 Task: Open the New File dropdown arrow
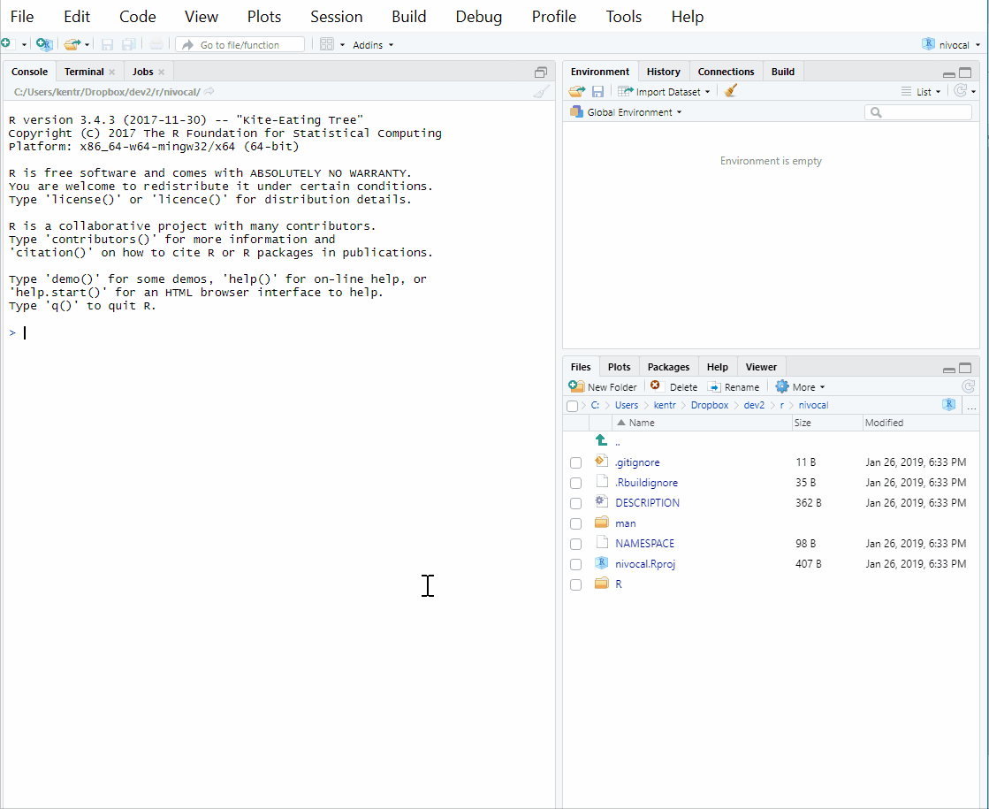pyautogui.click(x=24, y=45)
